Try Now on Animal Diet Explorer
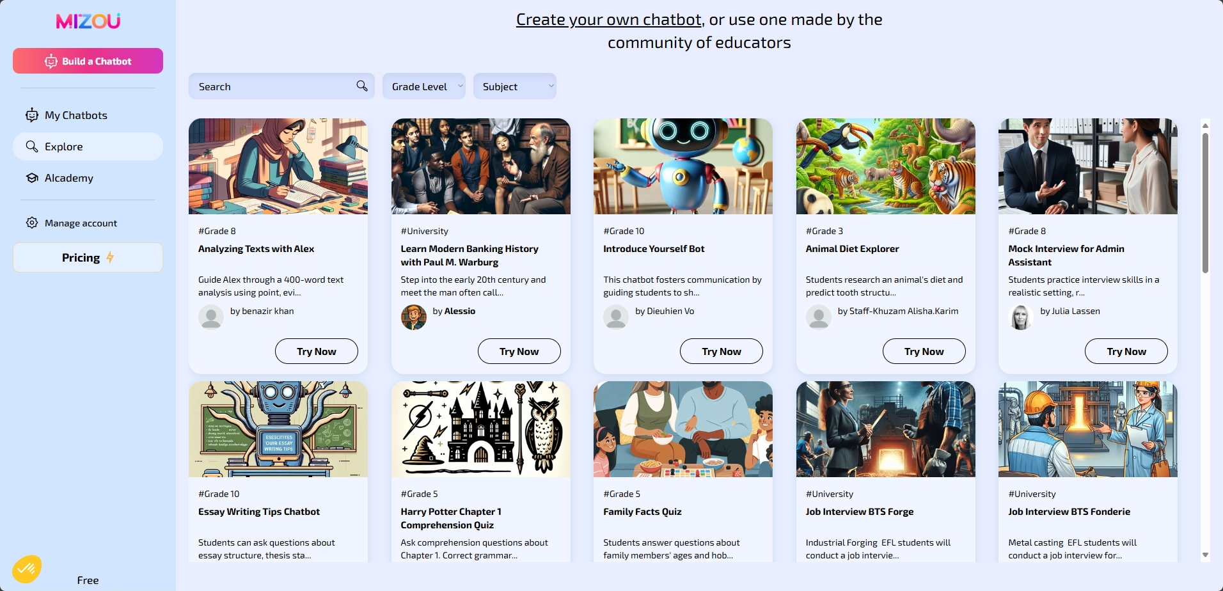The width and height of the screenshot is (1223, 591). (924, 351)
